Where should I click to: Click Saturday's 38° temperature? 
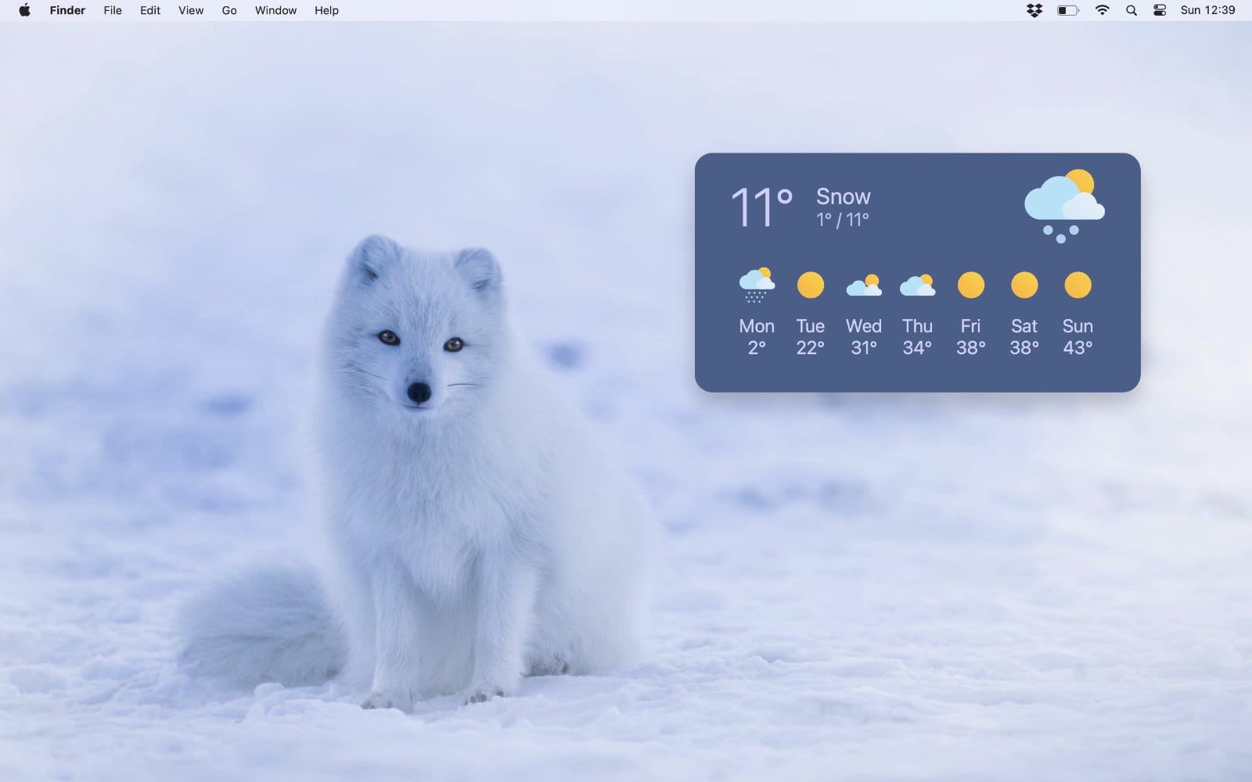[1024, 347]
